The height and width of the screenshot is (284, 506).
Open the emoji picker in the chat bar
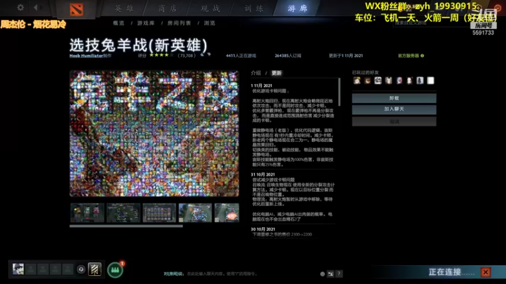click(323, 274)
